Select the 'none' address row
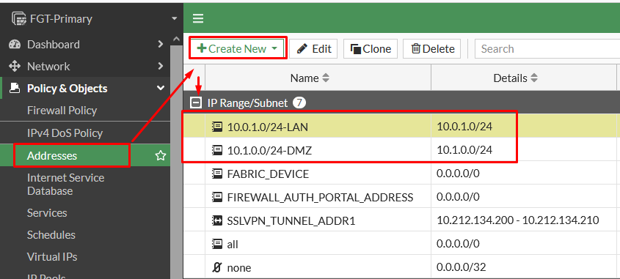 tap(402, 267)
